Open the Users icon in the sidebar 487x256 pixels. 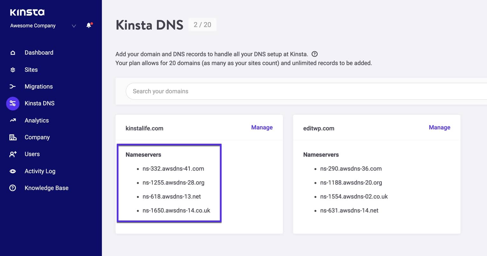tap(13, 154)
